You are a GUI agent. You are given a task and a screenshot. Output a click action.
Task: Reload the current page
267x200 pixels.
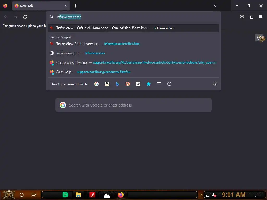25,17
